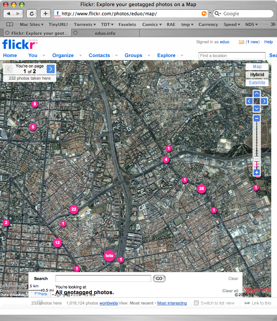The width and height of the screenshot is (277, 321).
Task: Click the orange RSS/snapback icon in address bar
Action: point(204,14)
